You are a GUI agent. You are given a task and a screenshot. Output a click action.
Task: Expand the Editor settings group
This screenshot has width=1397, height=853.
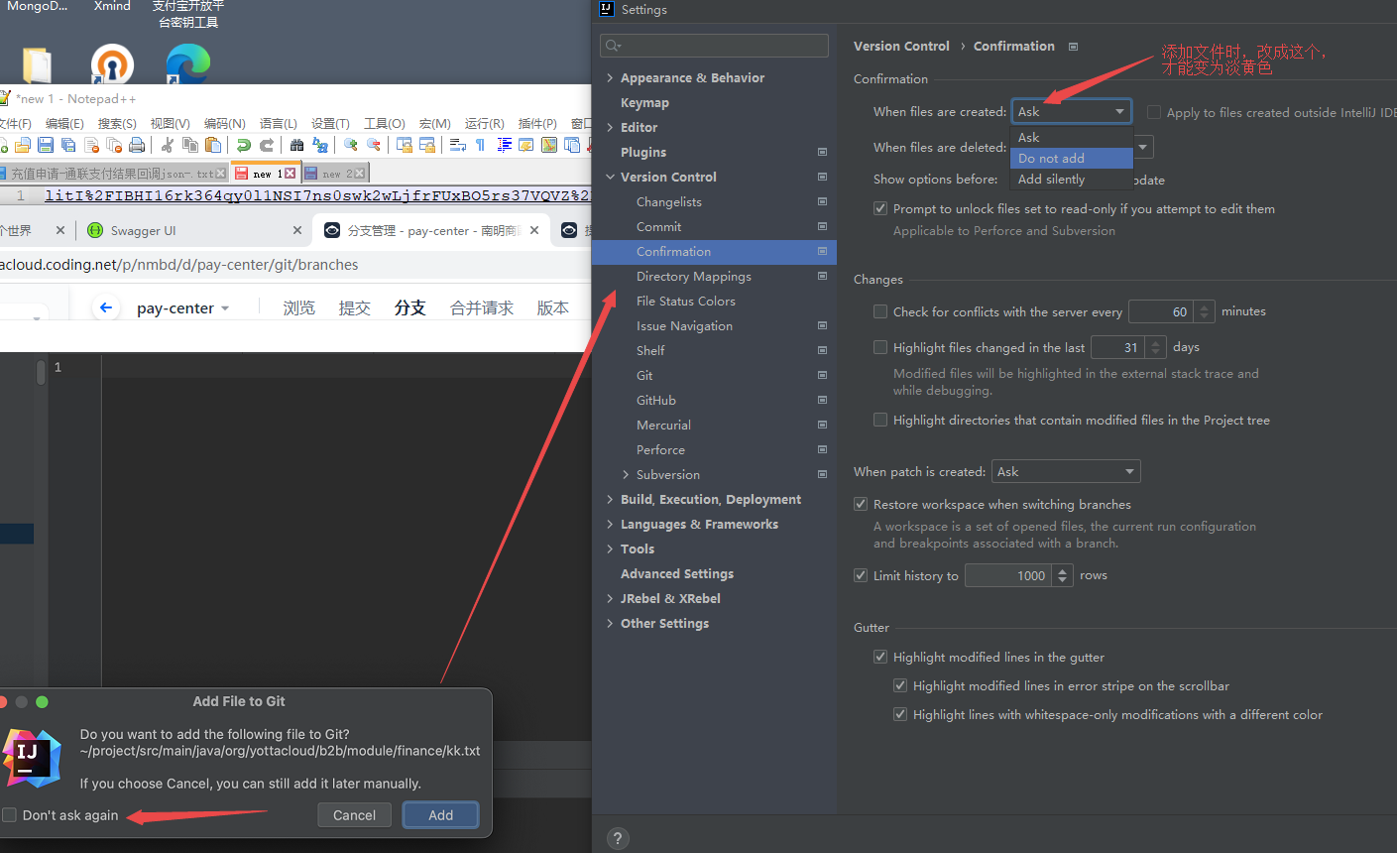point(610,127)
